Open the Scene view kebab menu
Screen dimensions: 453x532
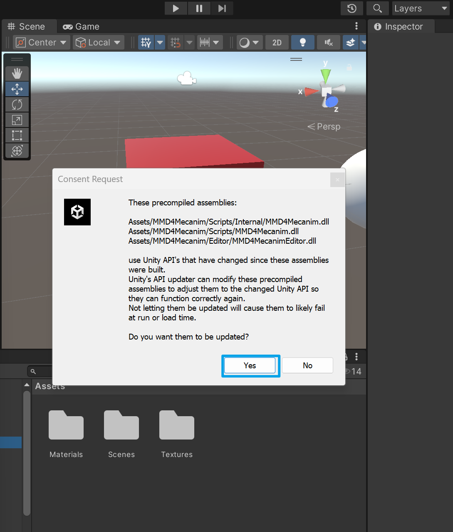click(x=356, y=26)
